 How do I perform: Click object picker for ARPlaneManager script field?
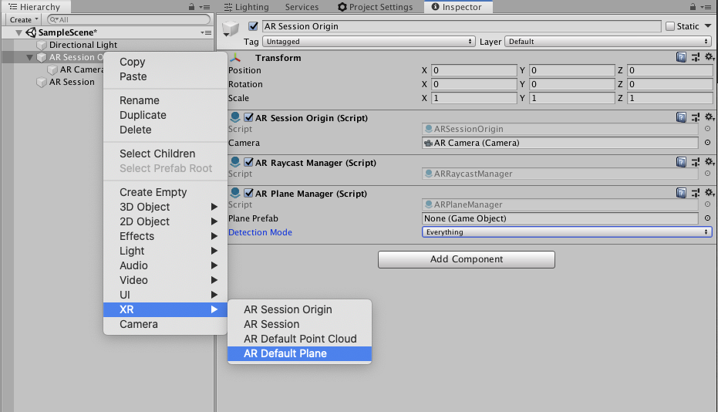(707, 204)
